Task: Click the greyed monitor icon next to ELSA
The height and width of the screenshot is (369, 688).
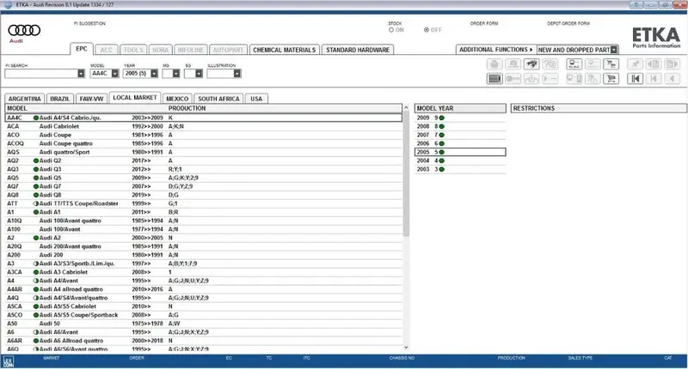Action: 593,64
